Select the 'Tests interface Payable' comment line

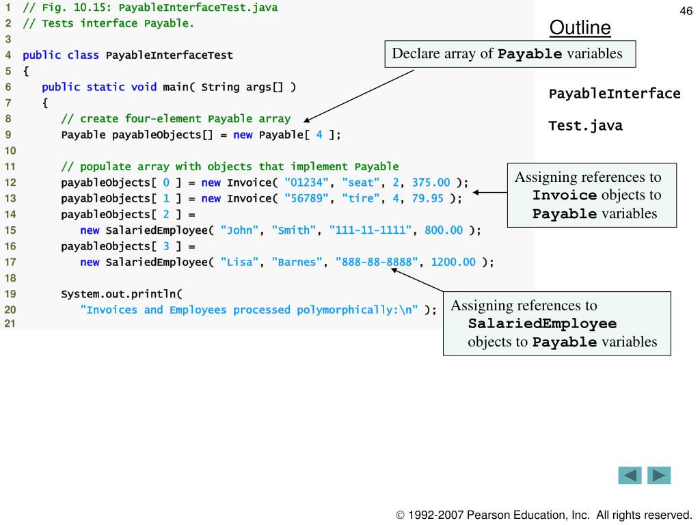109,24
